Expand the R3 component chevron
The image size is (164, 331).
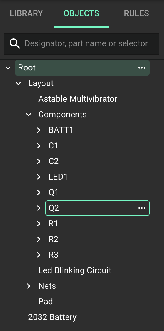39,255
